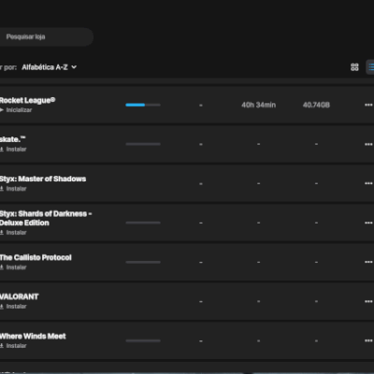
Task: Click the 40h 34min playtime value
Action: [258, 105]
